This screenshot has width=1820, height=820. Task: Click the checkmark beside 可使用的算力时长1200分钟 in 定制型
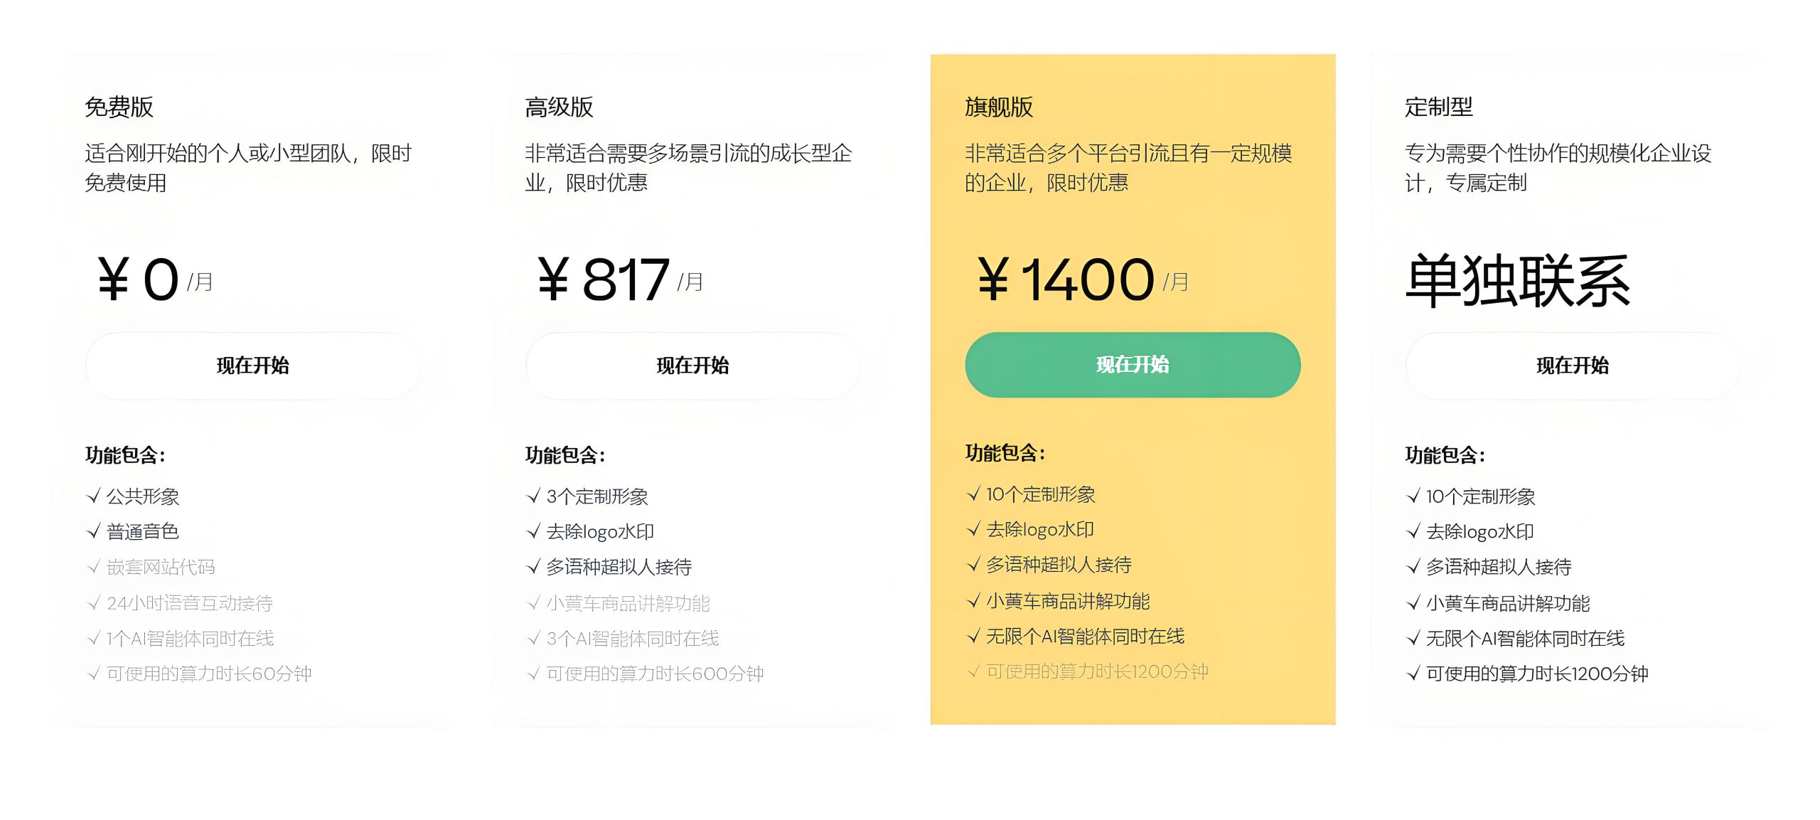pos(1413,673)
